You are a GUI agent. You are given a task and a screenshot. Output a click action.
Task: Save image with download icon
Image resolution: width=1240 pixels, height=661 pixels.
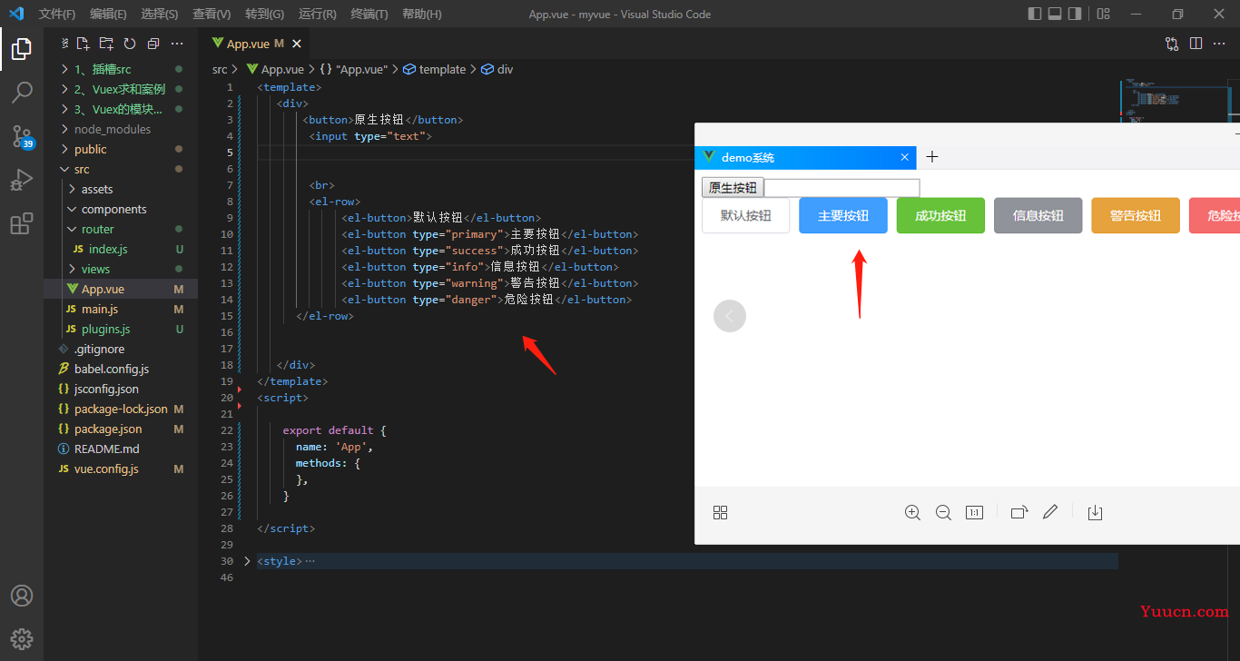tap(1095, 513)
